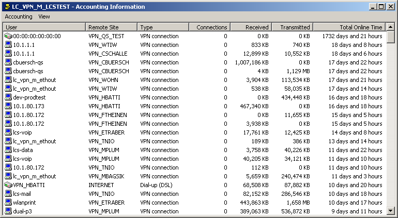Sort list by Received column
Image resolution: width=398 pixels, height=218 pixels.
[251, 27]
